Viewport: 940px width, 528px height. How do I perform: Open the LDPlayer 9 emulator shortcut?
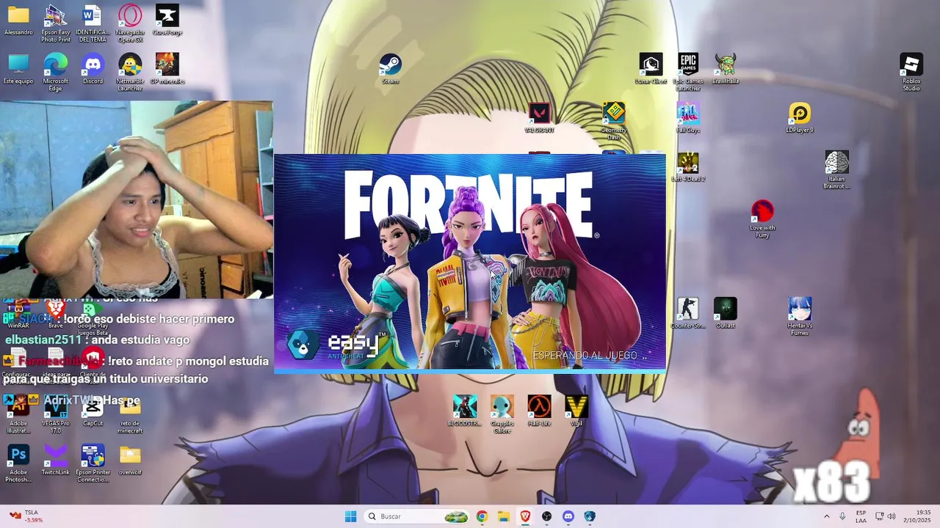(800, 118)
